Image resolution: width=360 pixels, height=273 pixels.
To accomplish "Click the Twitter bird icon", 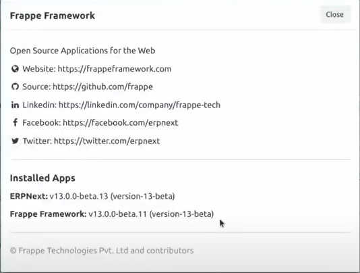I will (15, 141).
